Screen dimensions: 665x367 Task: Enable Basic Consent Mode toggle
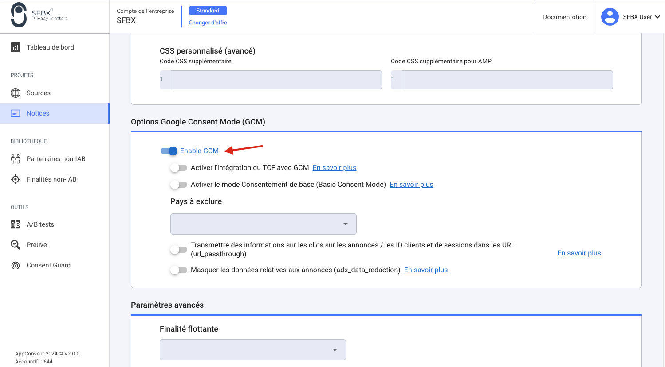pos(179,184)
